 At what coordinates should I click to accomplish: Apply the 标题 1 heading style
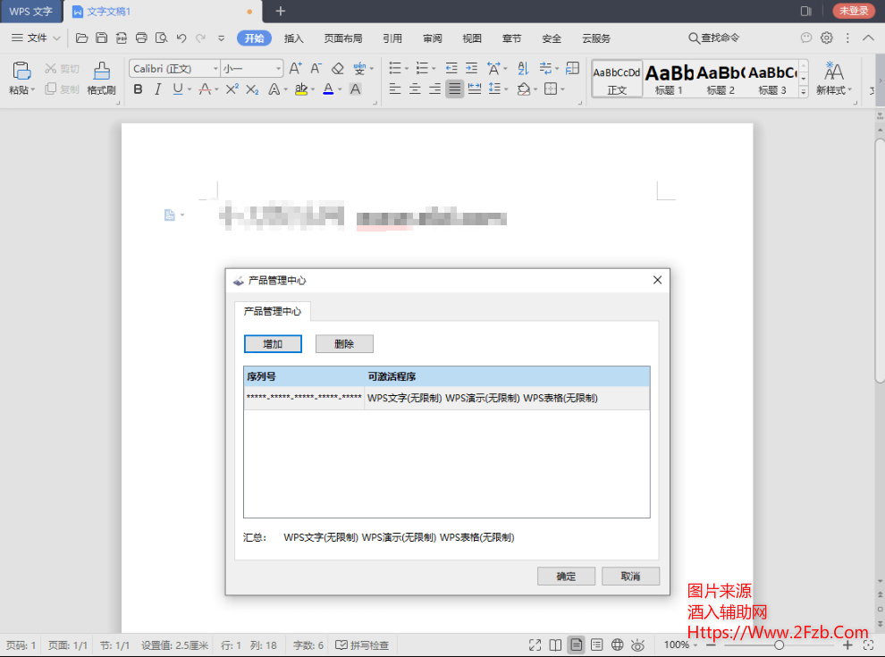(x=669, y=79)
